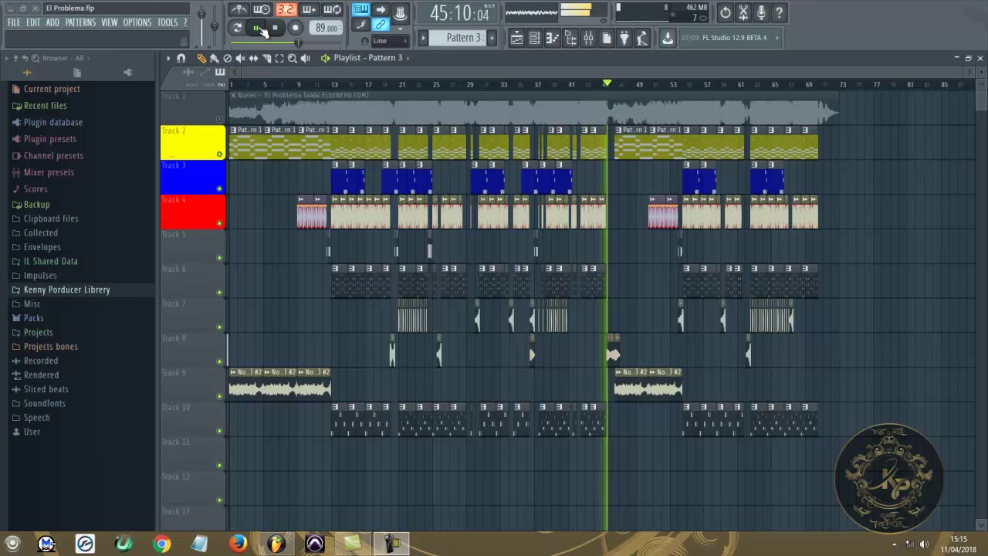Select the Slice tool
Image resolution: width=988 pixels, height=556 pixels.
tap(266, 58)
